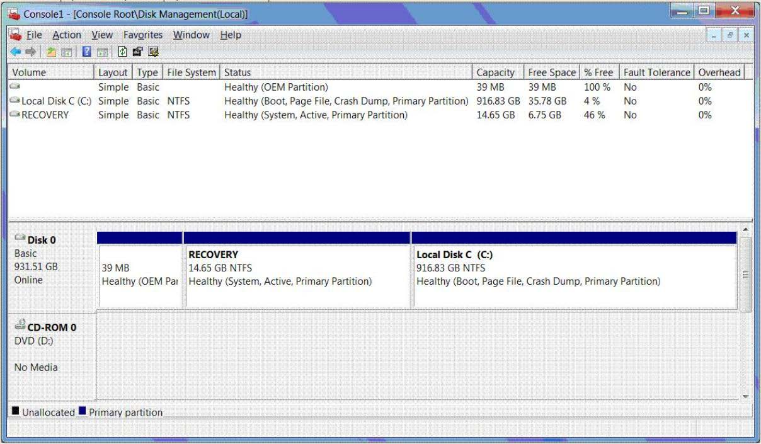The height and width of the screenshot is (444, 761).
Task: Click the Up one level folder icon
Action: pyautogui.click(x=52, y=52)
